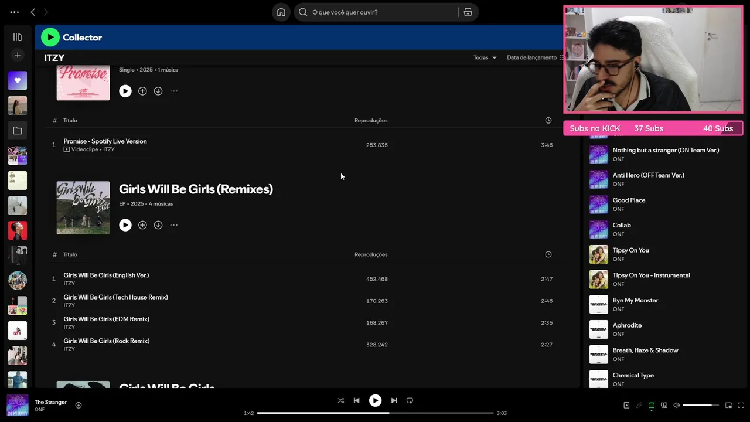Image resolution: width=750 pixels, height=422 pixels.
Task: Go back with the left arrow
Action: (33, 12)
